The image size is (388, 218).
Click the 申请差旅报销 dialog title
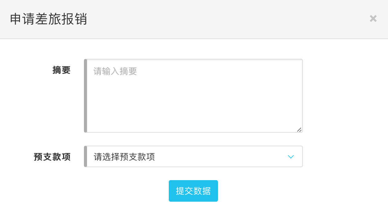point(49,19)
